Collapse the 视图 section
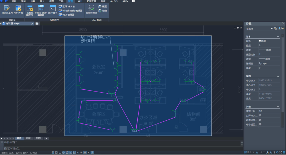 pyautogui.click(x=278, y=76)
